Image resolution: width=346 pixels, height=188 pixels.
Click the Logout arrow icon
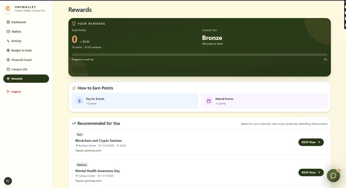pos(8,91)
